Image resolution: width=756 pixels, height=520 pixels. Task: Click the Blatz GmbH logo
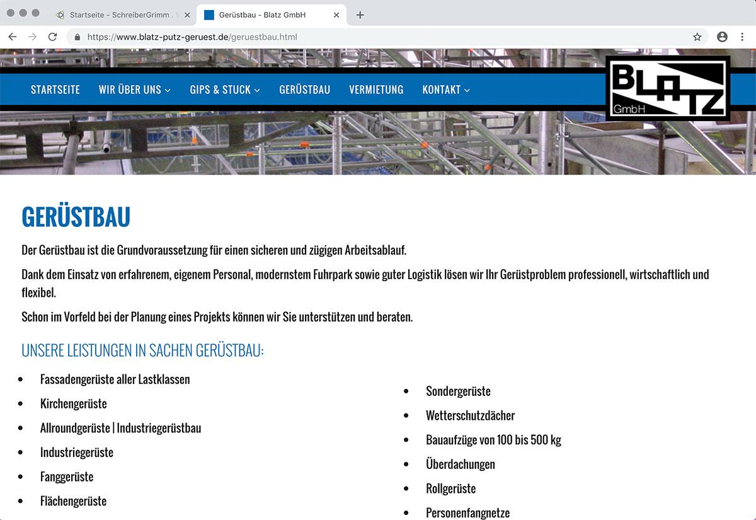(668, 88)
